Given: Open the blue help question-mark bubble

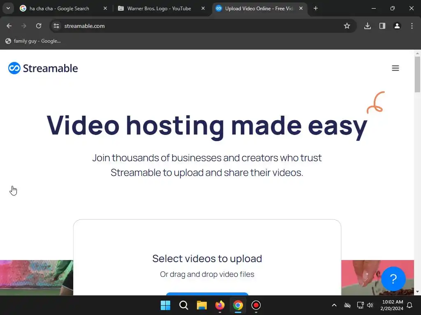Looking at the screenshot, I should (393, 279).
